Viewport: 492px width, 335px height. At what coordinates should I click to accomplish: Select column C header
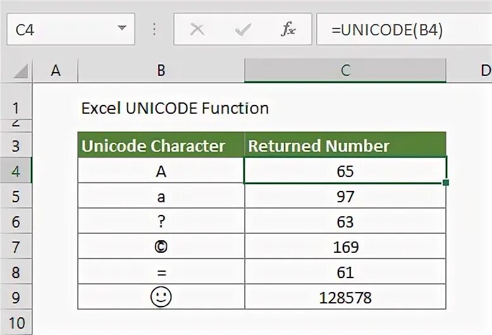345,70
